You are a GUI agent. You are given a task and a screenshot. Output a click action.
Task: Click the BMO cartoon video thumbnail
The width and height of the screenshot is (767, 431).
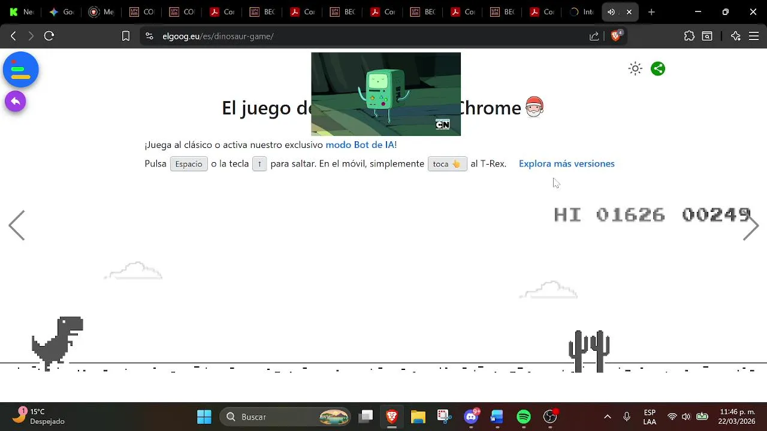pos(386,94)
